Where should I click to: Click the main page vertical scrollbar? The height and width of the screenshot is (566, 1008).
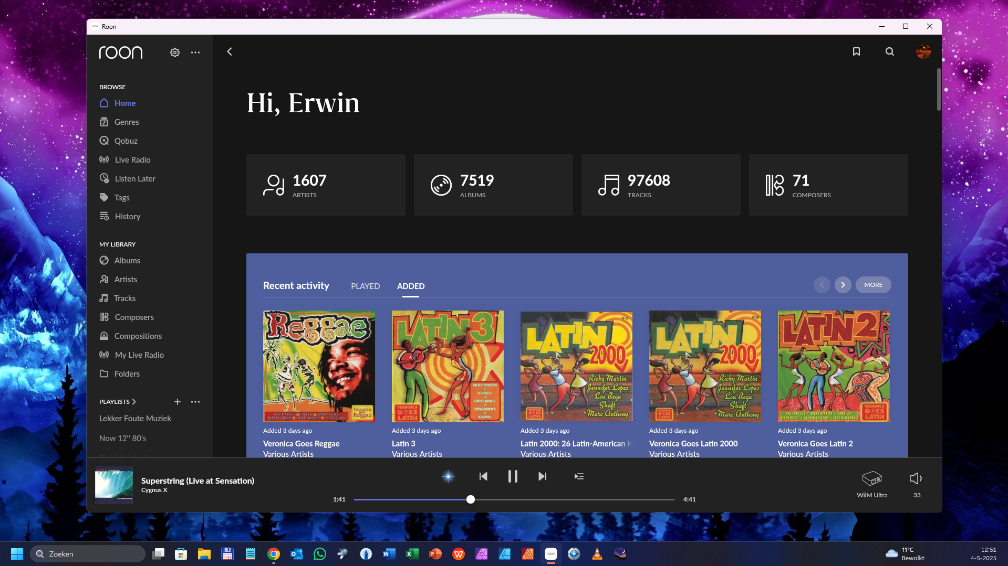[x=939, y=89]
